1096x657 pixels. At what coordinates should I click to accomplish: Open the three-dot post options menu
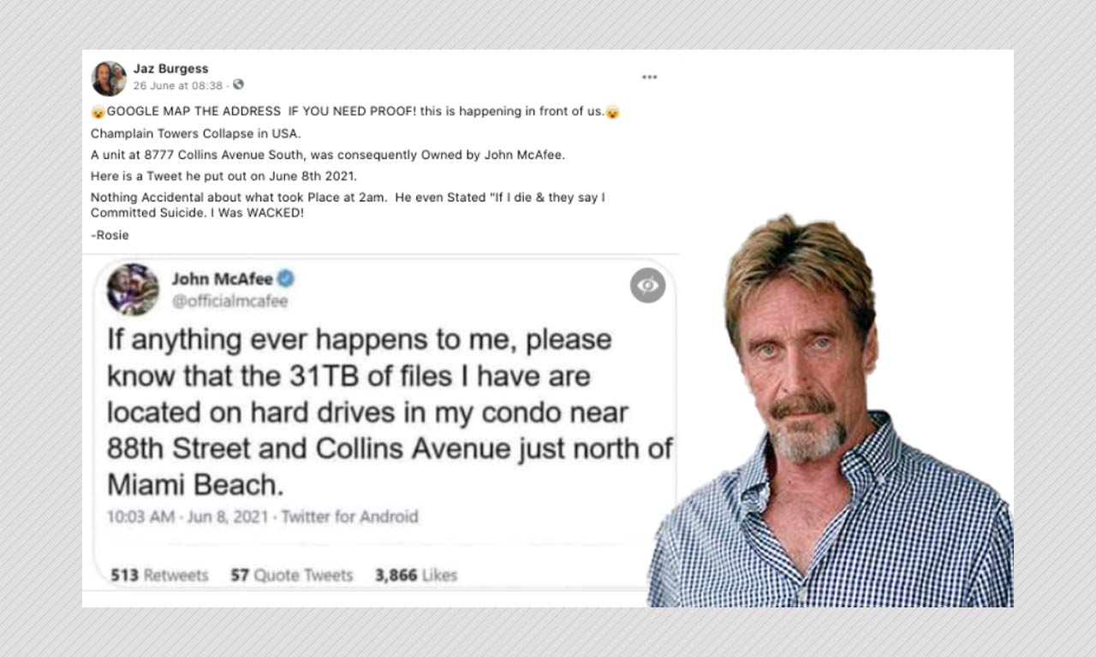(650, 77)
